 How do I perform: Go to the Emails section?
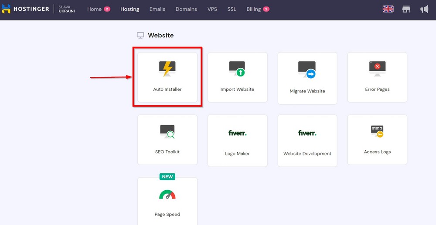tap(157, 9)
